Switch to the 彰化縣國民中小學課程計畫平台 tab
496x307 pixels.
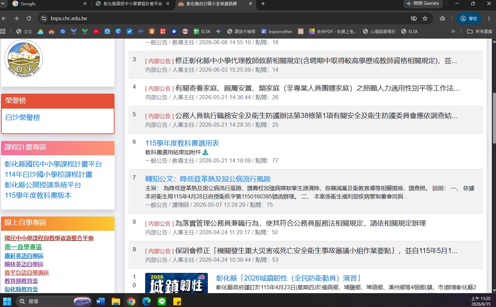pos(132,3)
